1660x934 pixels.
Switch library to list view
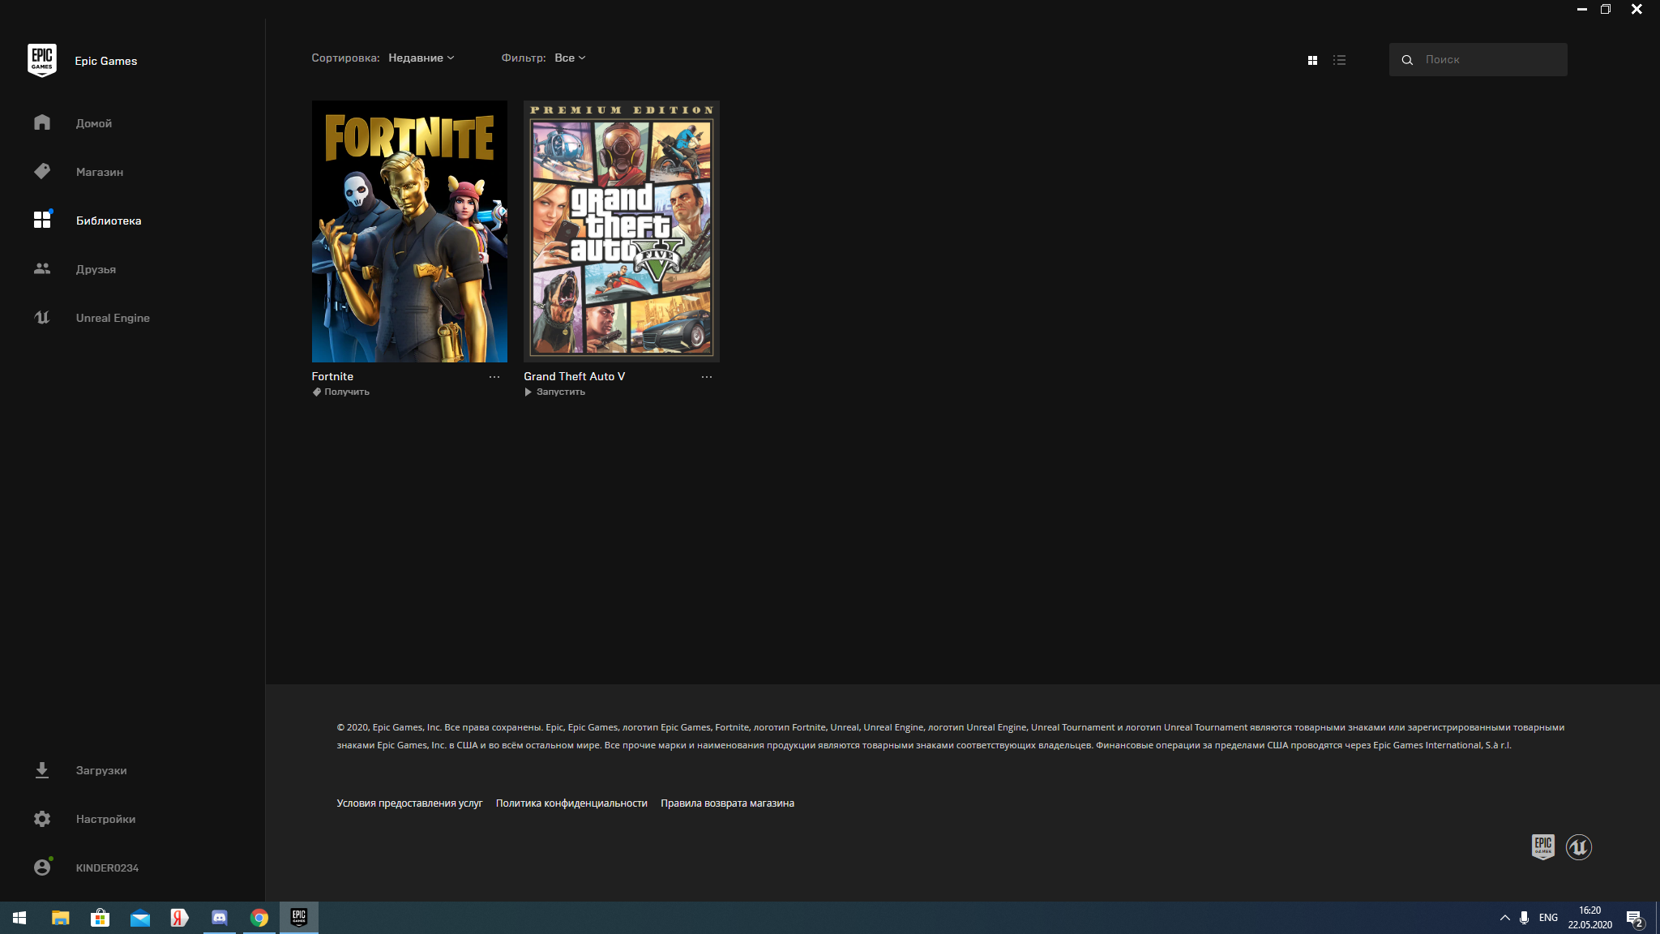pyautogui.click(x=1339, y=60)
